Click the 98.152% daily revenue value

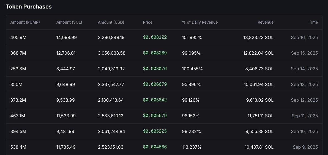191,116
